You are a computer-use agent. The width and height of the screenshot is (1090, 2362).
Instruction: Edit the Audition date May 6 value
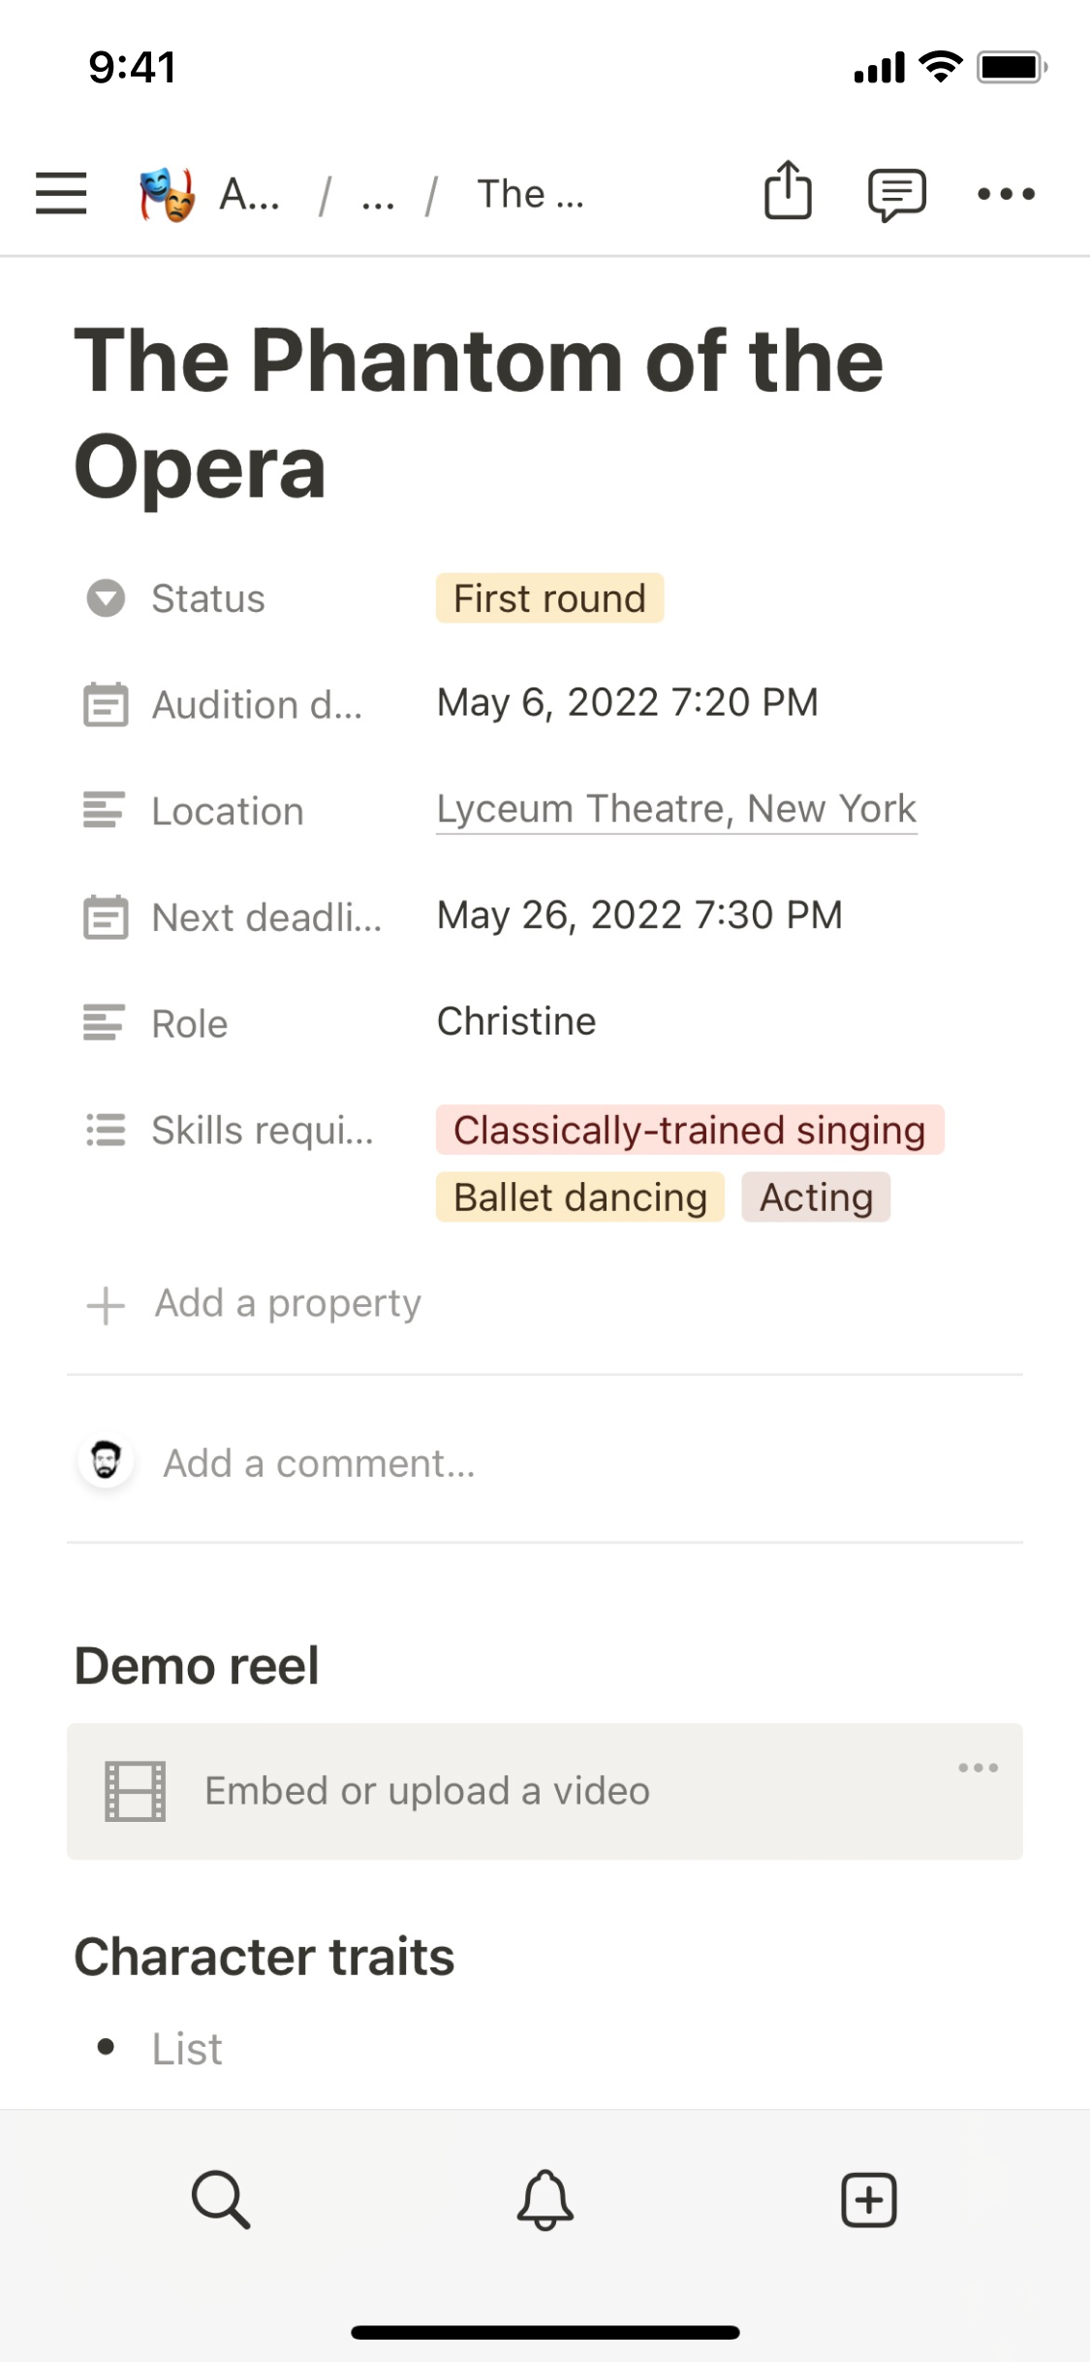(x=627, y=702)
